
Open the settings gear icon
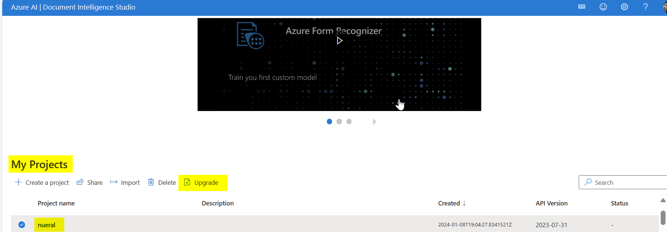coord(624,7)
